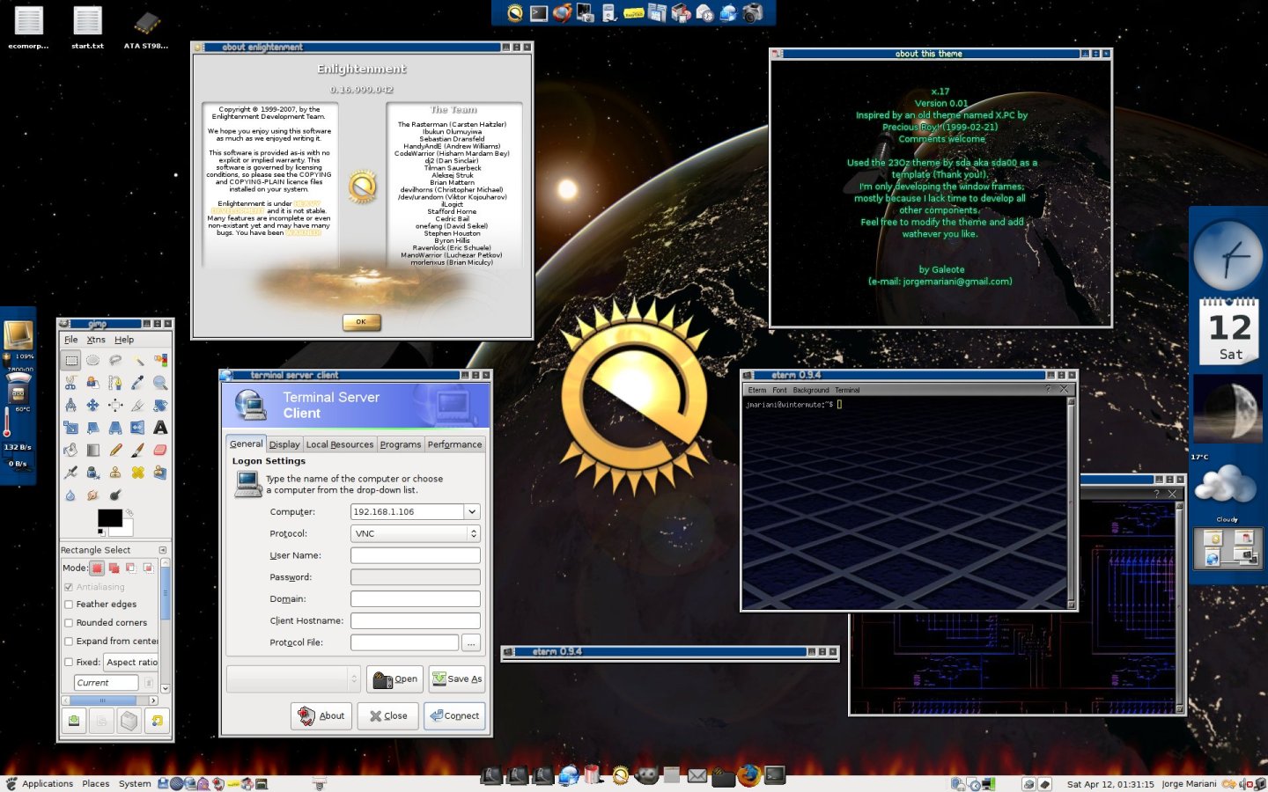Screen dimensions: 1268x792
Task: Open the Eterm menu in eterm window
Action: click(x=757, y=390)
